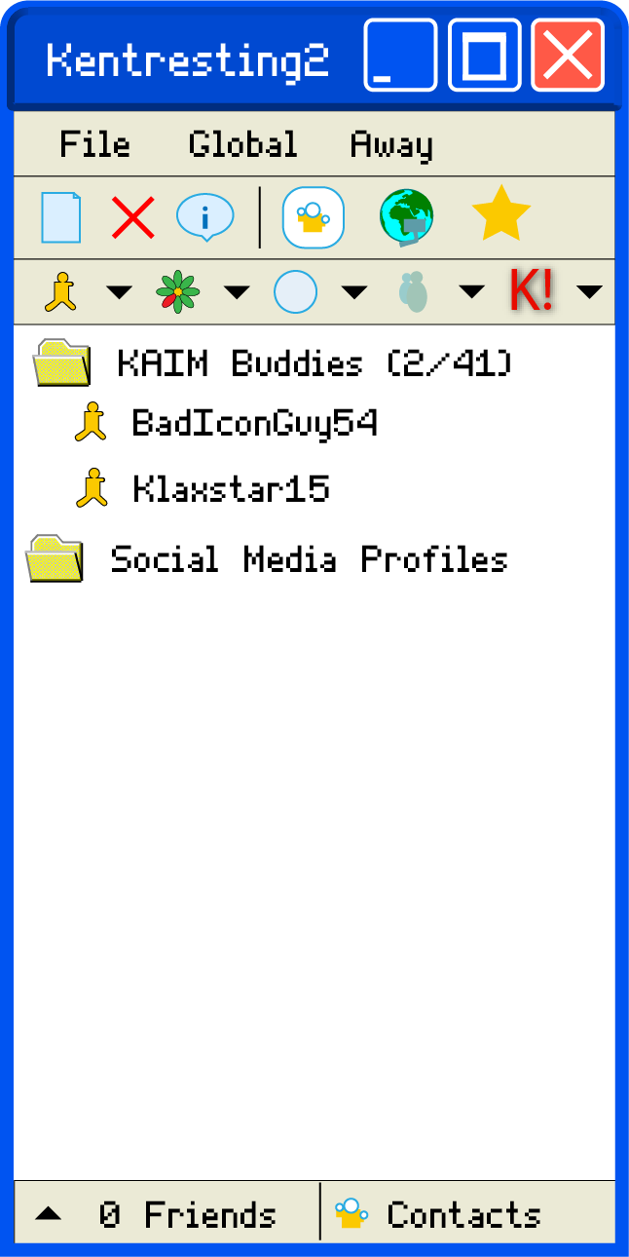Expand the 0 Friends arrow
This screenshot has height=1257, width=629.
pos(48,1214)
